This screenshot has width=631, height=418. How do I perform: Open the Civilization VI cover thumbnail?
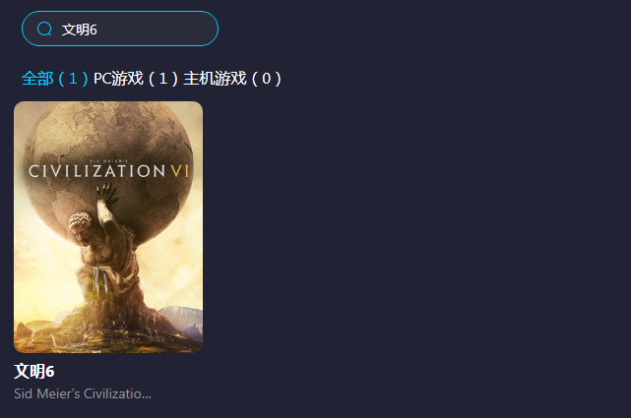(x=108, y=227)
